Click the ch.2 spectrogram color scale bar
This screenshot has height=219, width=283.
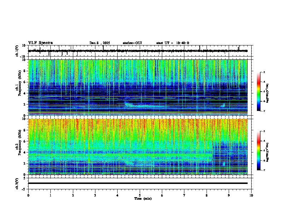[259, 151]
